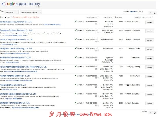Image resolution: width=160 pixels, height=117 pixels.
Task: Visit the santak.com.cn website link
Action: (52, 24)
